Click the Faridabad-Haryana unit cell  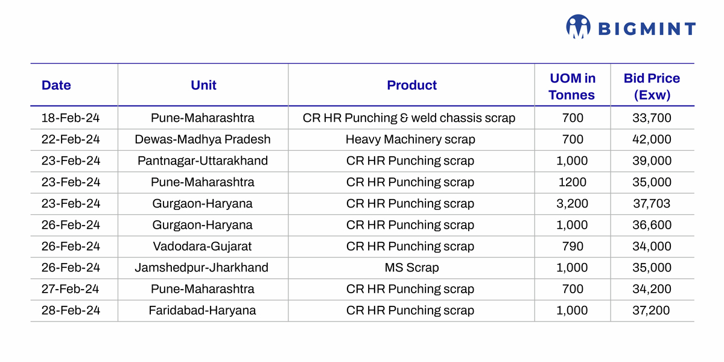point(203,311)
